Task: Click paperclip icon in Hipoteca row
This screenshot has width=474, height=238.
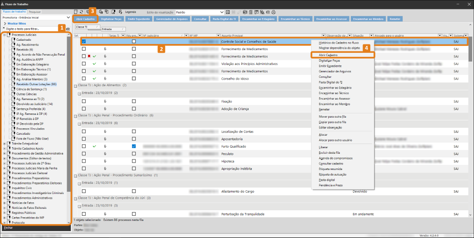Action: pyautogui.click(x=105, y=161)
